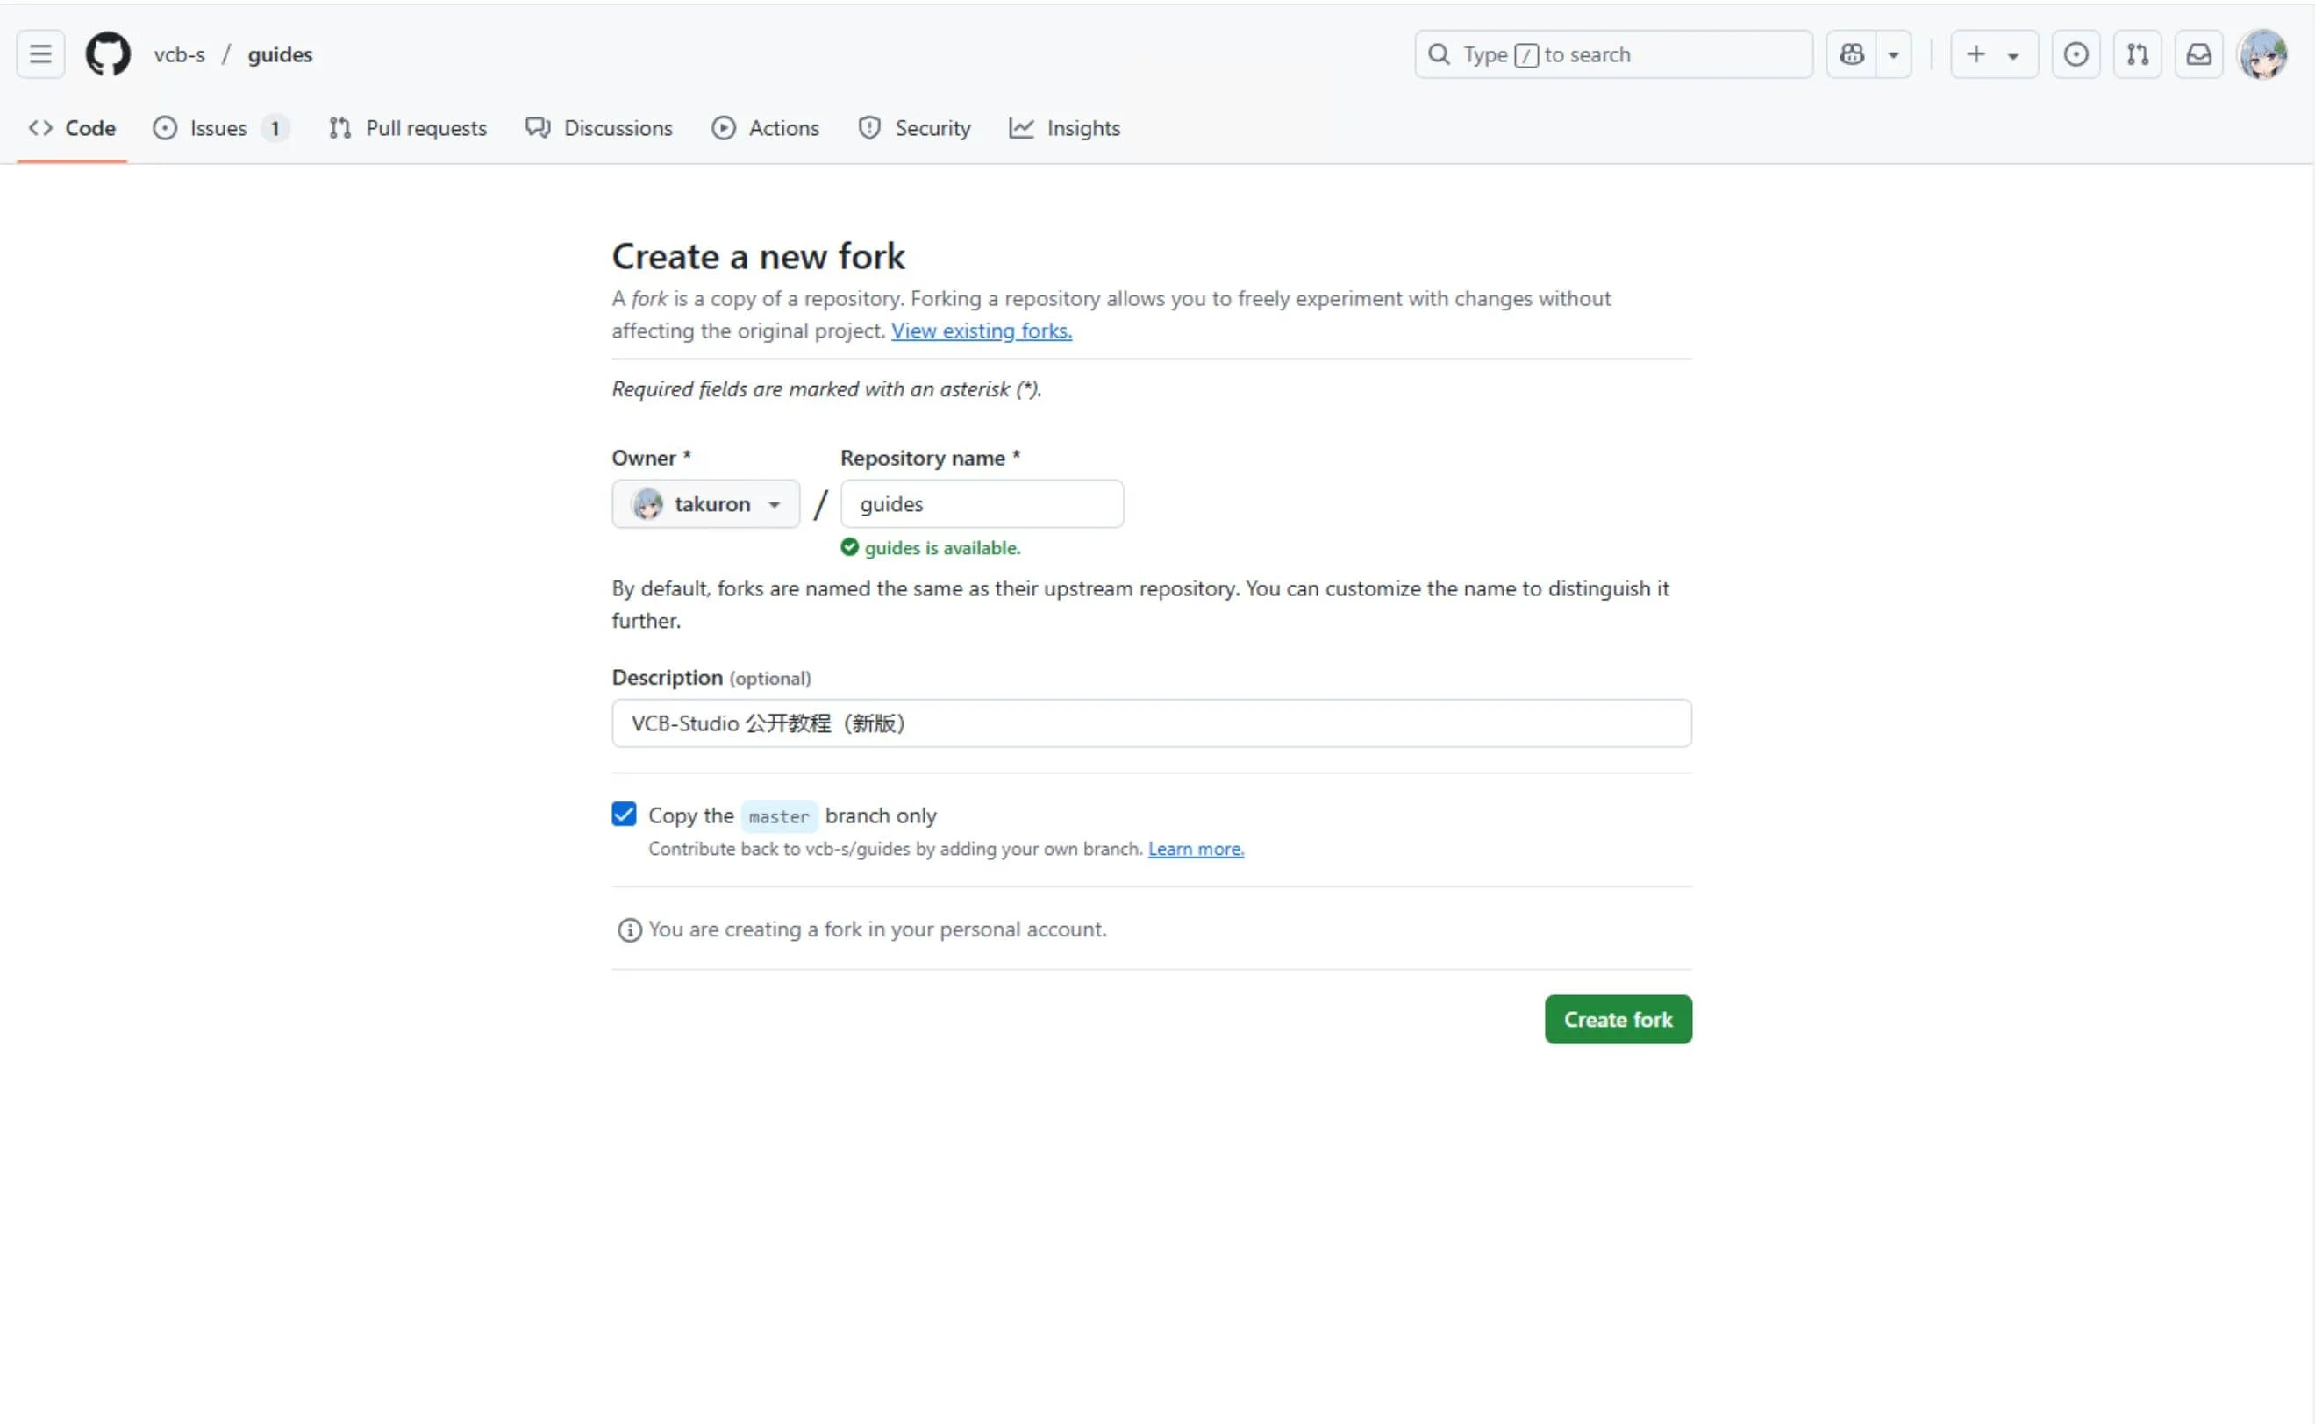Image resolution: width=2315 pixels, height=1424 pixels.
Task: Open the user avatar menu
Action: (2262, 54)
